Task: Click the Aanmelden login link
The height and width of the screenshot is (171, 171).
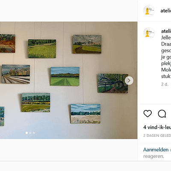Action: [x=156, y=150]
